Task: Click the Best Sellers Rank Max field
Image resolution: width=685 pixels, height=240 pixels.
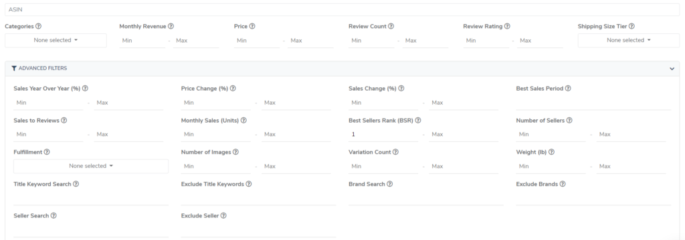Action: click(464, 135)
